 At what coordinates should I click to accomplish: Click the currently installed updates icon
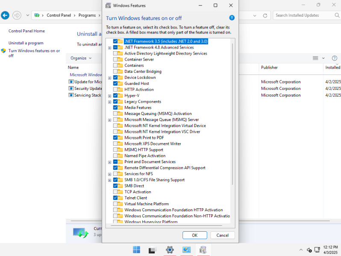click(x=81, y=233)
